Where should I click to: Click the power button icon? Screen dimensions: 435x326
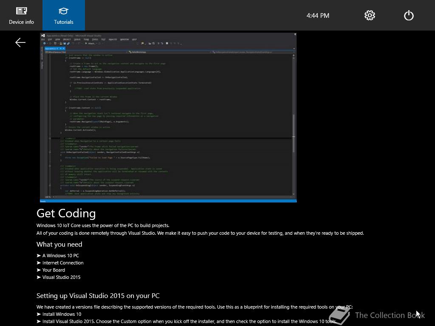409,16
